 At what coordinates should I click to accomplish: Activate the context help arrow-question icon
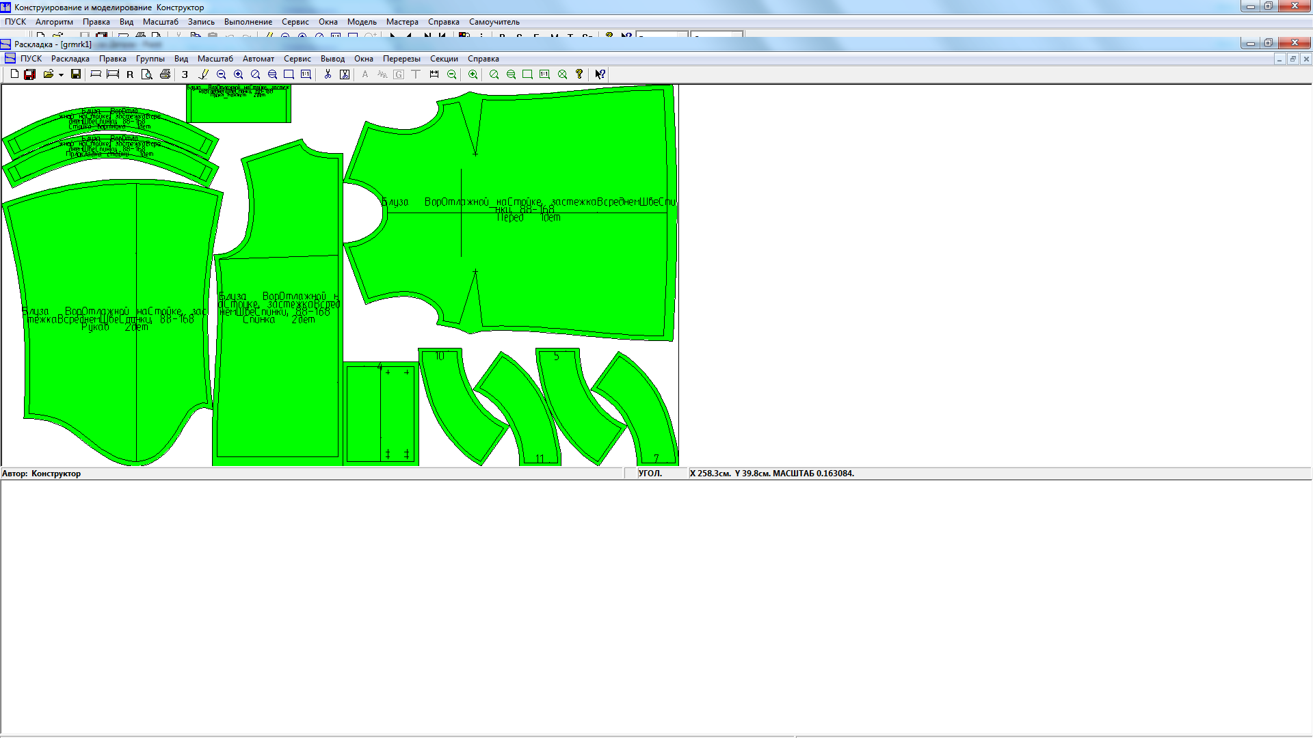coord(600,74)
